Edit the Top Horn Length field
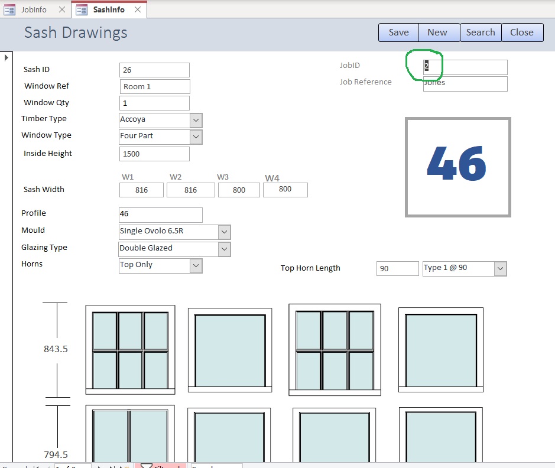555x468 pixels. (x=398, y=268)
